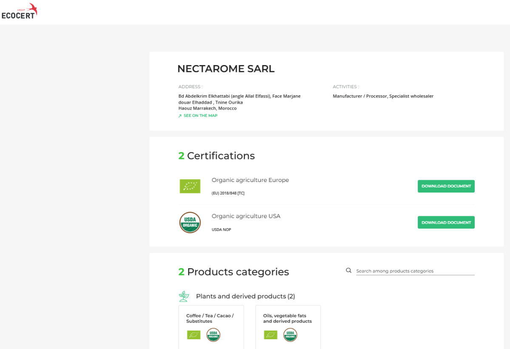
Task: Open the See on the Map link
Action: (200, 116)
